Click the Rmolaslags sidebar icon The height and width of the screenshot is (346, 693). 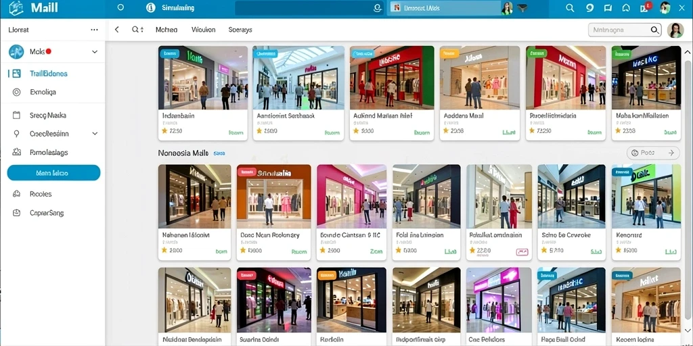[x=16, y=152]
